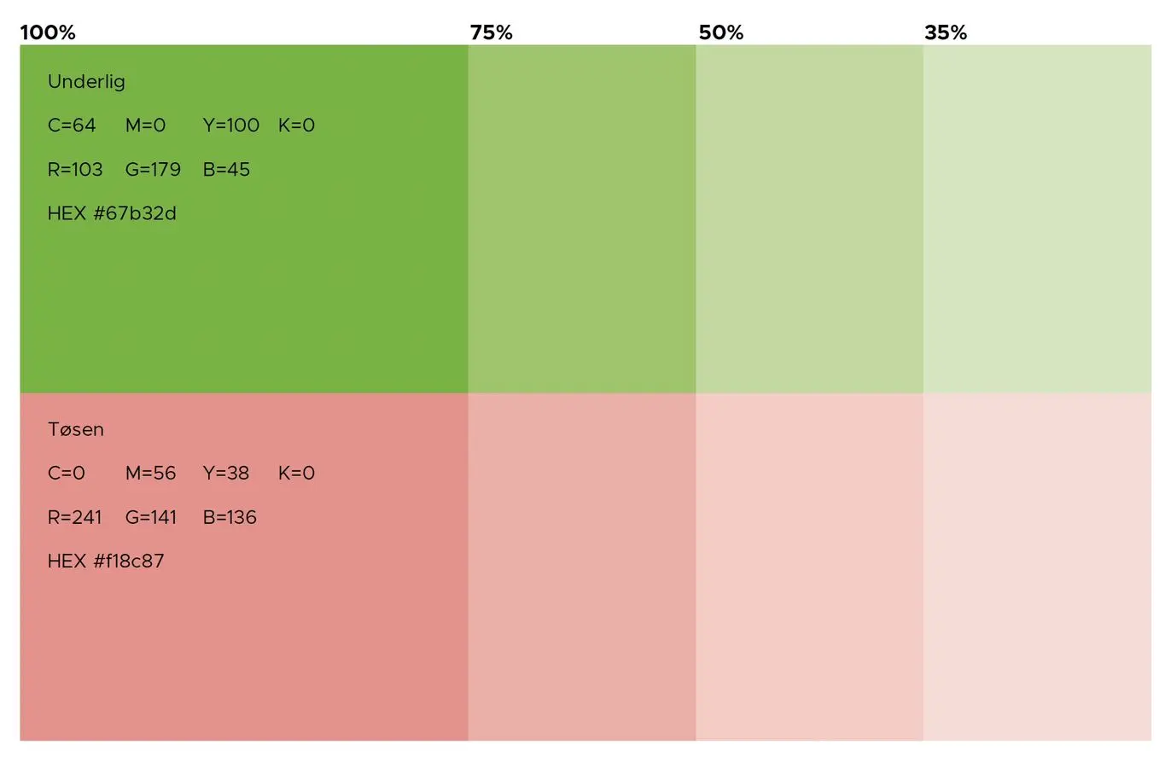Click the 75% tint pink swatch
Image resolution: width=1171 pixels, height=762 pixels.
click(x=581, y=567)
